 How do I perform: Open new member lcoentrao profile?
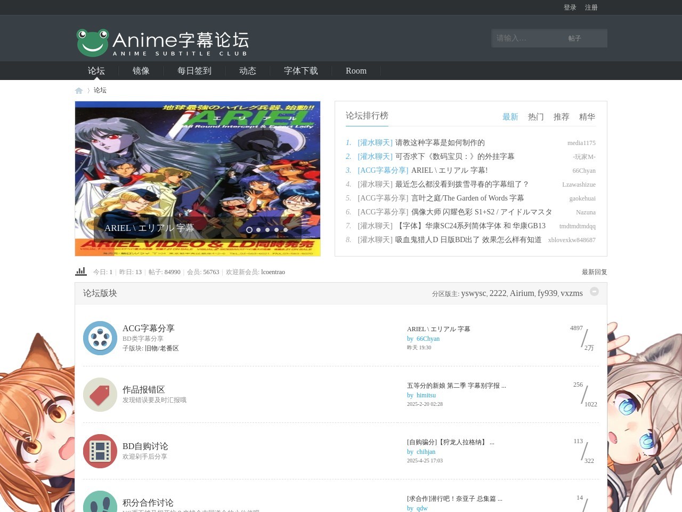click(x=273, y=272)
